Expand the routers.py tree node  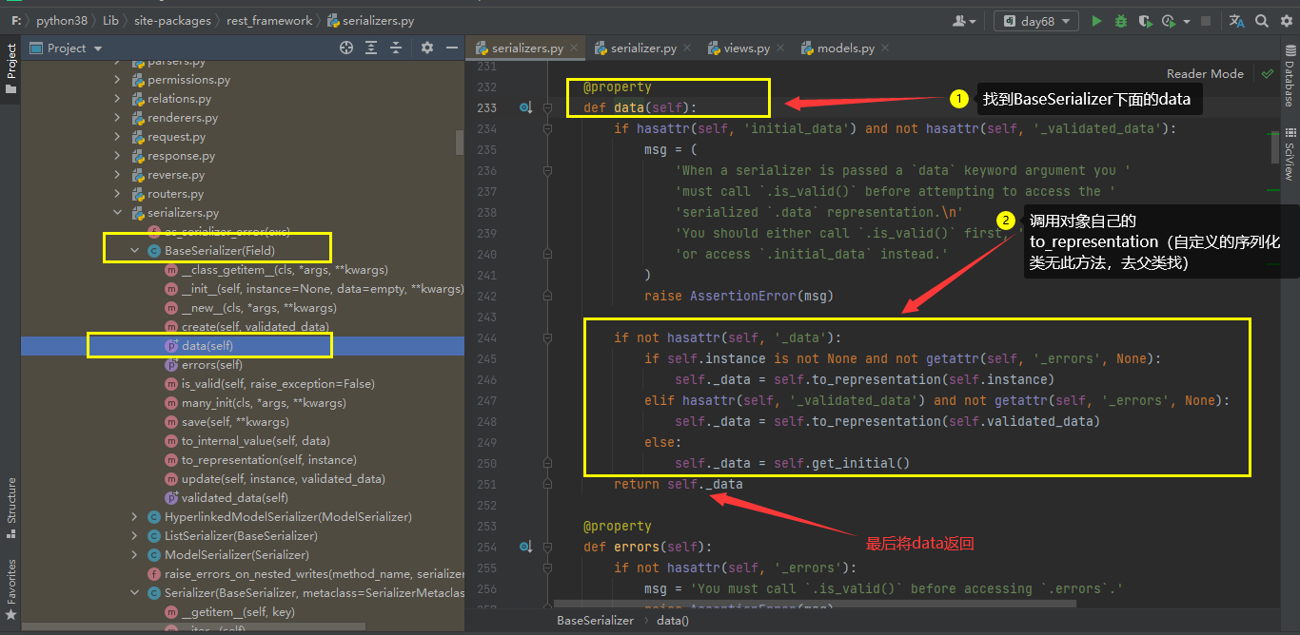[x=118, y=194]
